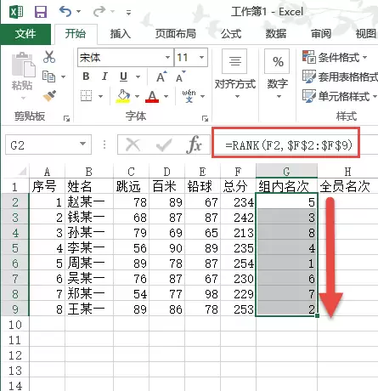The image size is (378, 391).
Task: Click the Copy icon
Action: click(48, 76)
